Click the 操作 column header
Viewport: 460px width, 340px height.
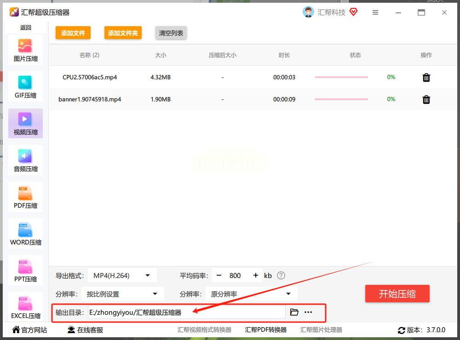tap(426, 55)
